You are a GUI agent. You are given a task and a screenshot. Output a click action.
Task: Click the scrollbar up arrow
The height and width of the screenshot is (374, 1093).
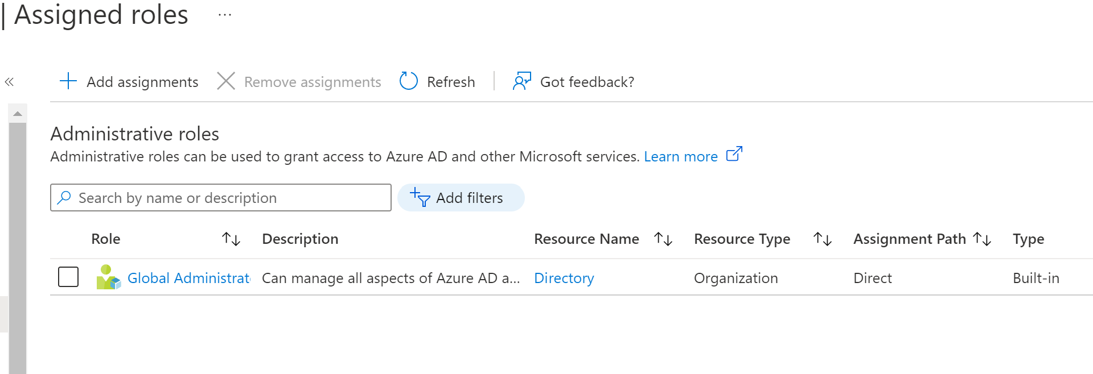(x=18, y=114)
